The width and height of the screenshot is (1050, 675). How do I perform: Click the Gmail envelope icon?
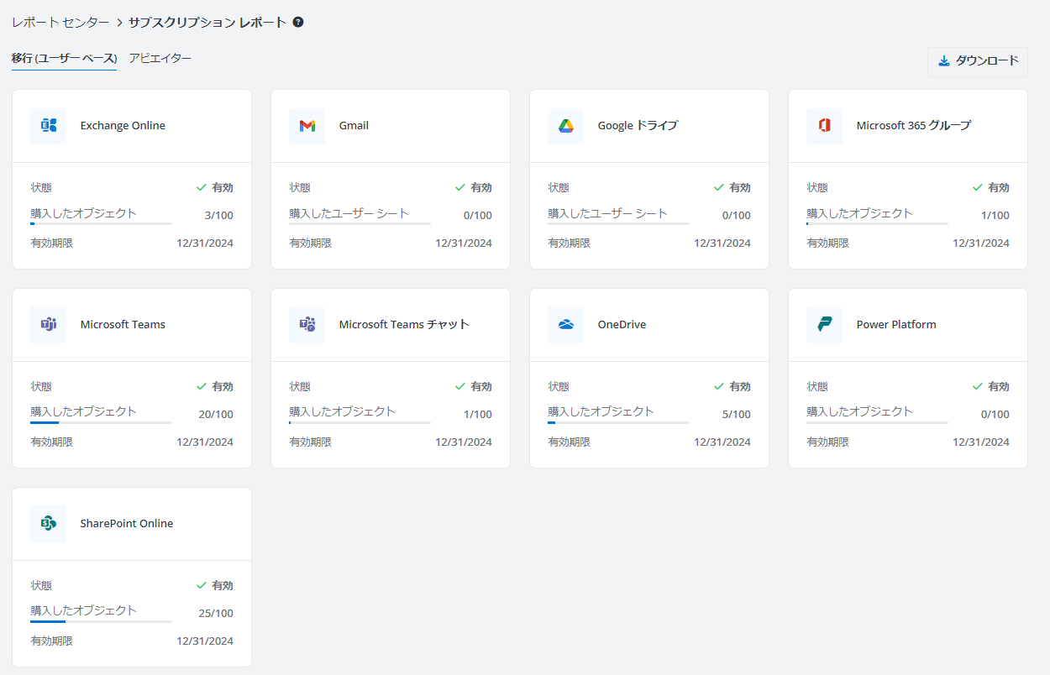(x=307, y=126)
